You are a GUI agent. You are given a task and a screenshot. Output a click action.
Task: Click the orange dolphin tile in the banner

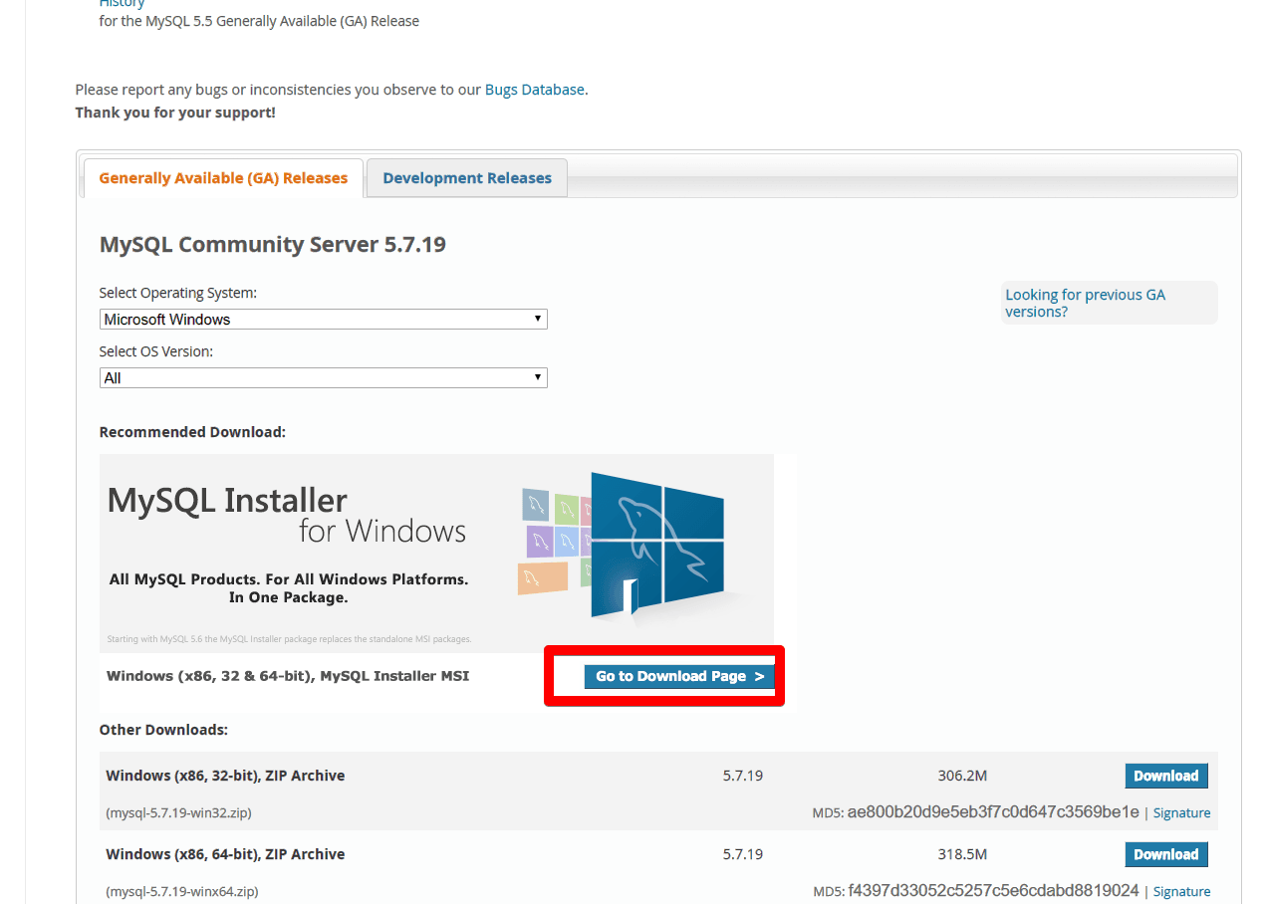tap(543, 577)
